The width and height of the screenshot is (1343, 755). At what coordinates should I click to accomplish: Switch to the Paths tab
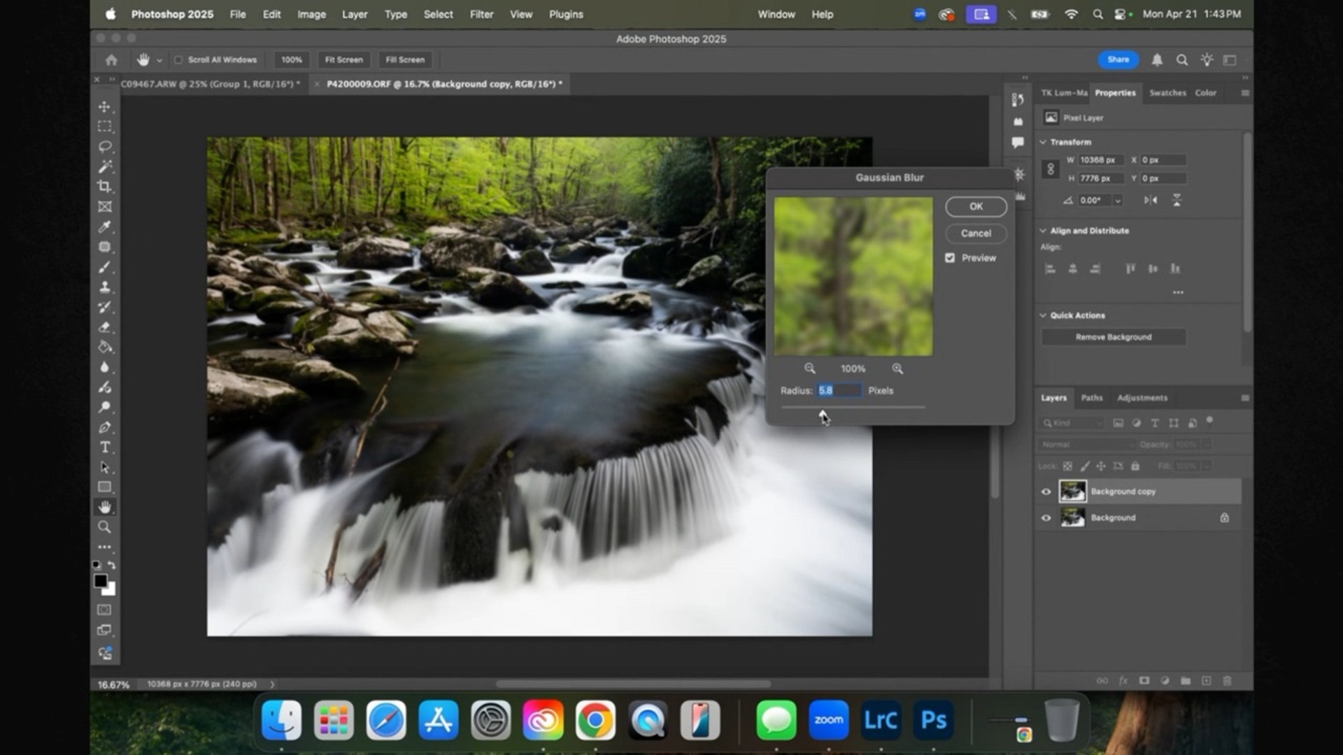tap(1091, 397)
